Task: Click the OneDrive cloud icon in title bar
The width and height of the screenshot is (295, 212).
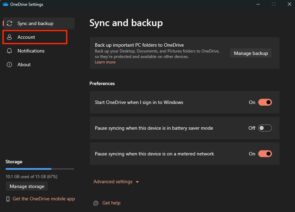Action: tap(6, 4)
